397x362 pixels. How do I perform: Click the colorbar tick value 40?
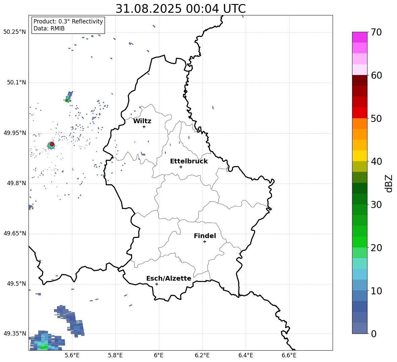coord(376,161)
